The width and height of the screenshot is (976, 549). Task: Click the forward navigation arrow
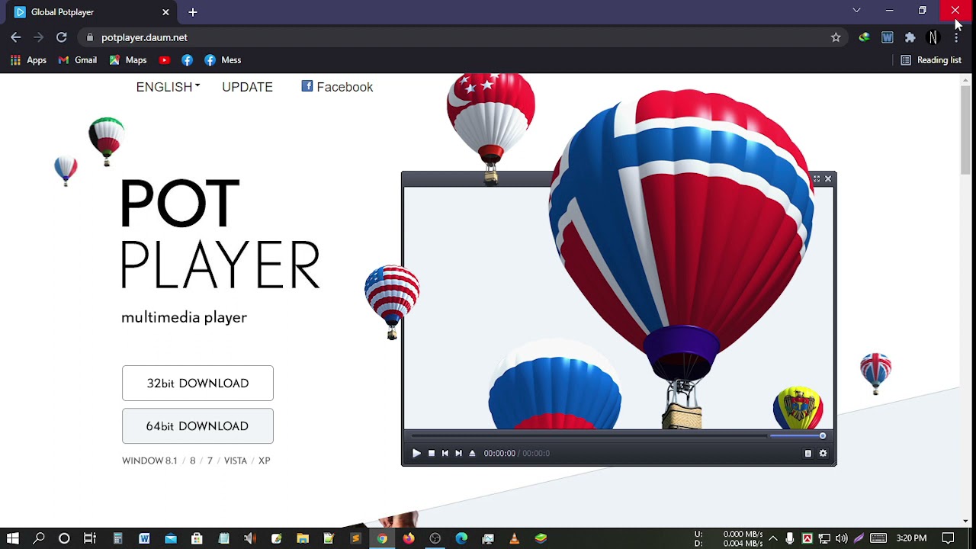click(x=39, y=37)
